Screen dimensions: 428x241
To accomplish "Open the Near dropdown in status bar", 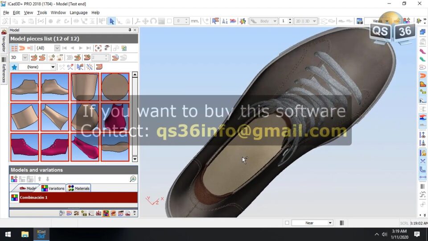I will pos(313,223).
